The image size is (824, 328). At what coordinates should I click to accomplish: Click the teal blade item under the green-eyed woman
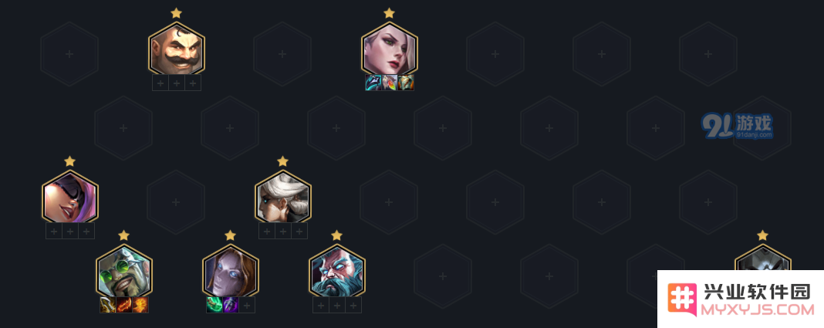tap(373, 83)
